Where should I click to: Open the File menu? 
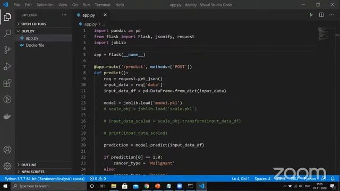pos(16,5)
